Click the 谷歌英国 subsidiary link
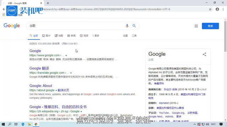The width and height of the screenshot is (227, 127). point(192,113)
